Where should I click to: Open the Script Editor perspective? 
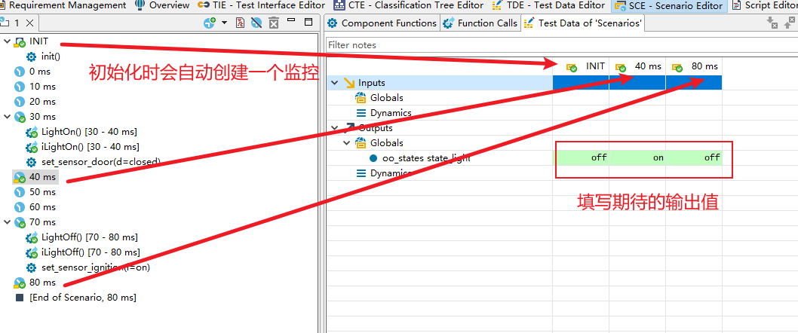tap(765, 5)
